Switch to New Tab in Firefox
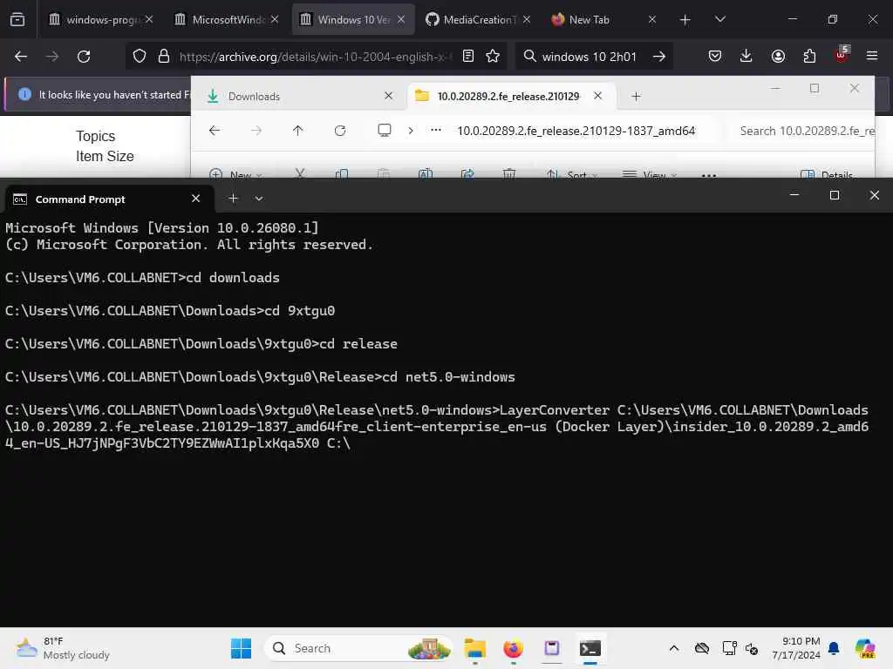The image size is (893, 669). click(x=603, y=19)
